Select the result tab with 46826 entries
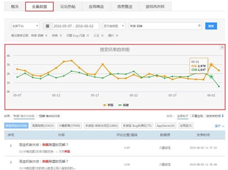The image size is (228, 170). coord(49,116)
